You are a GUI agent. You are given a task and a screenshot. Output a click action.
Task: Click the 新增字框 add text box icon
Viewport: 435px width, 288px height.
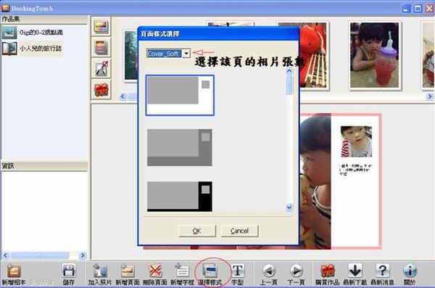click(x=182, y=271)
